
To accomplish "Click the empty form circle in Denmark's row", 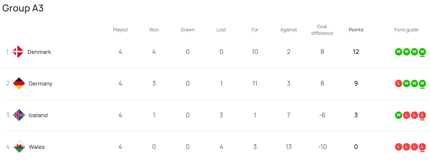I will click(x=391, y=52).
